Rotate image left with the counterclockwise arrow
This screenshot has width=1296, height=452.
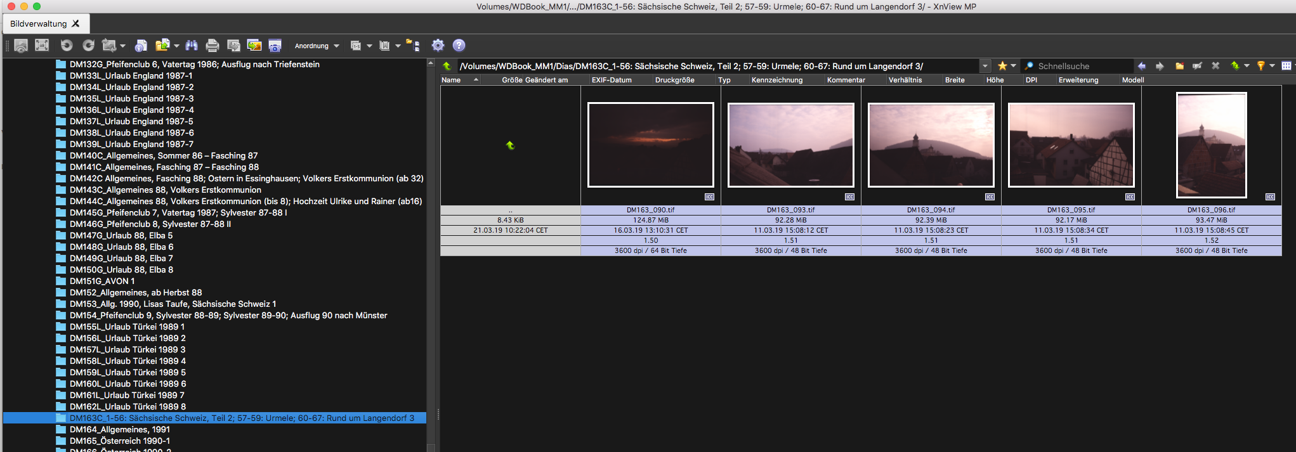coord(67,46)
